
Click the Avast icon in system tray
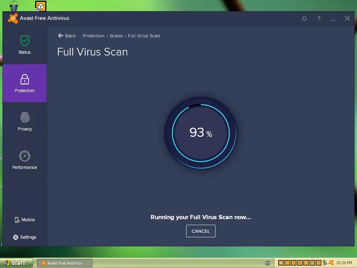pyautogui.click(x=331, y=263)
